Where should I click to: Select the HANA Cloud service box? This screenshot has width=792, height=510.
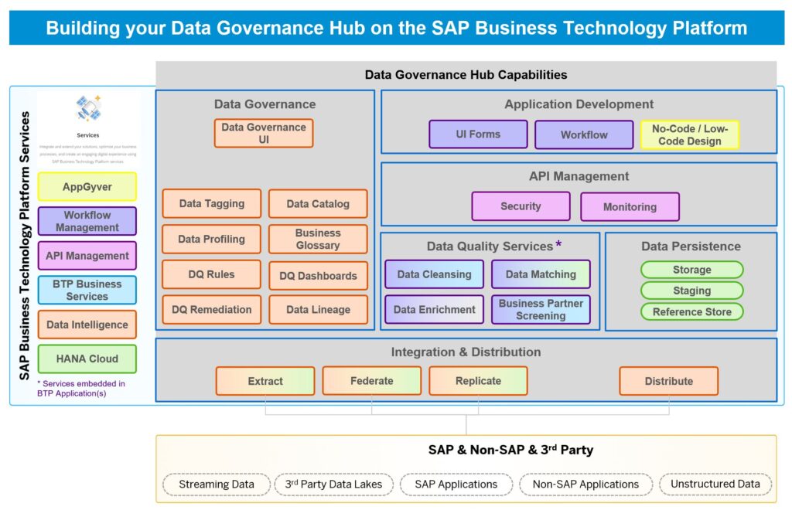(87, 359)
